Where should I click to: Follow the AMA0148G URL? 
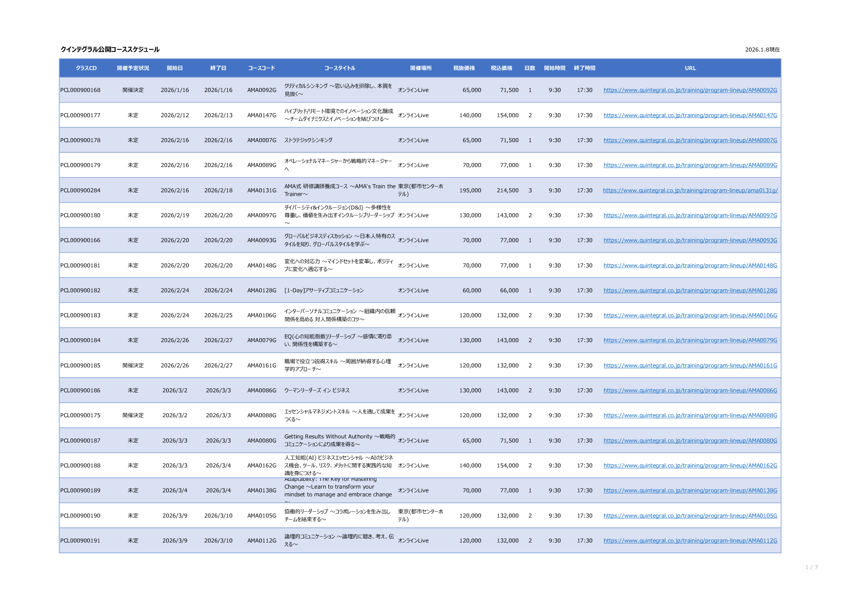click(690, 265)
